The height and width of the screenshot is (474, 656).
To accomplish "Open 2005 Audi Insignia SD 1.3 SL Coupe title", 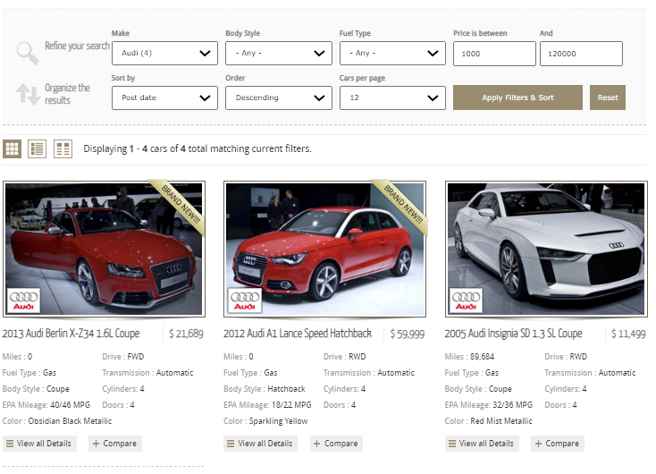I will click(513, 334).
